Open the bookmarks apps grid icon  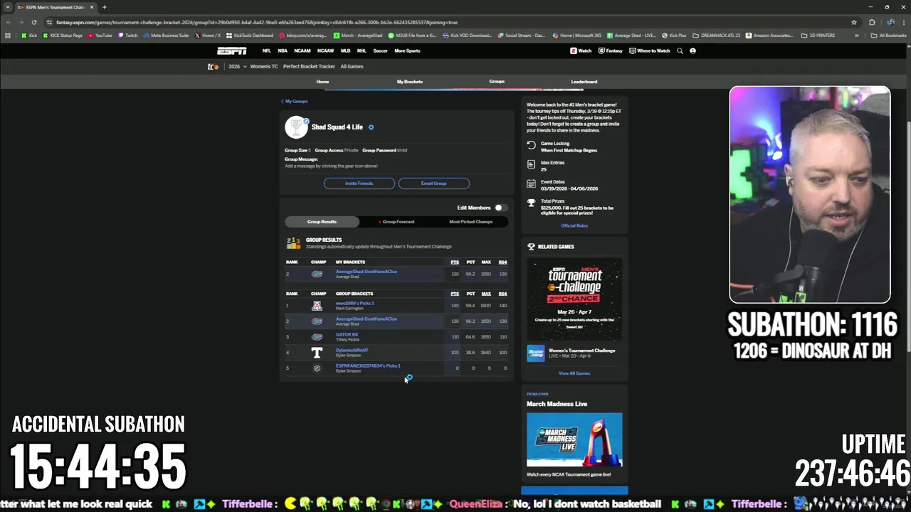pos(8,36)
